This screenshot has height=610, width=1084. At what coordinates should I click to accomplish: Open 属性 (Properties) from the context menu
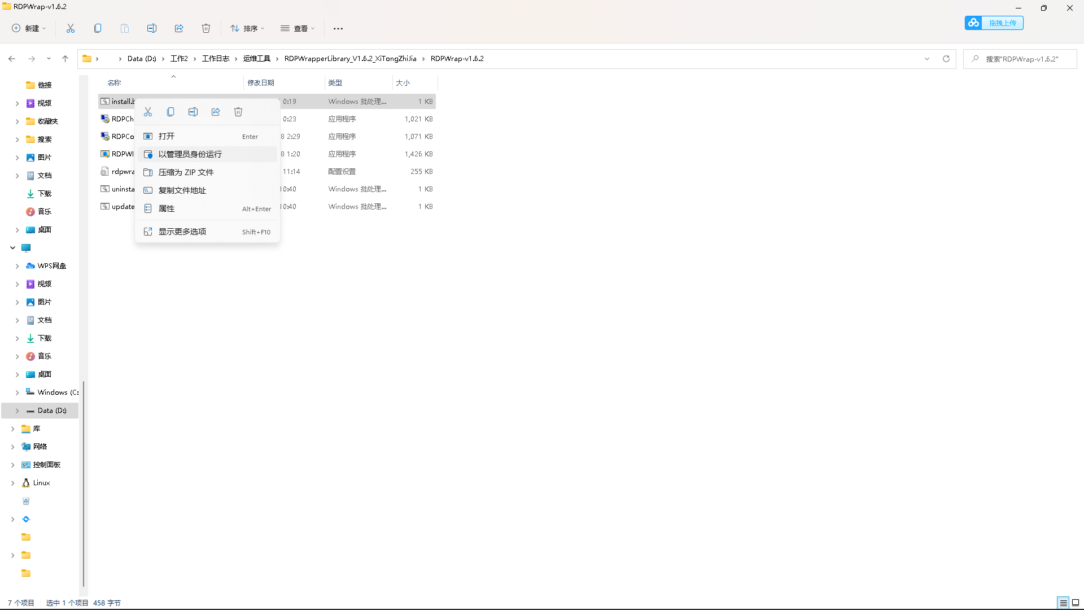[x=207, y=208]
